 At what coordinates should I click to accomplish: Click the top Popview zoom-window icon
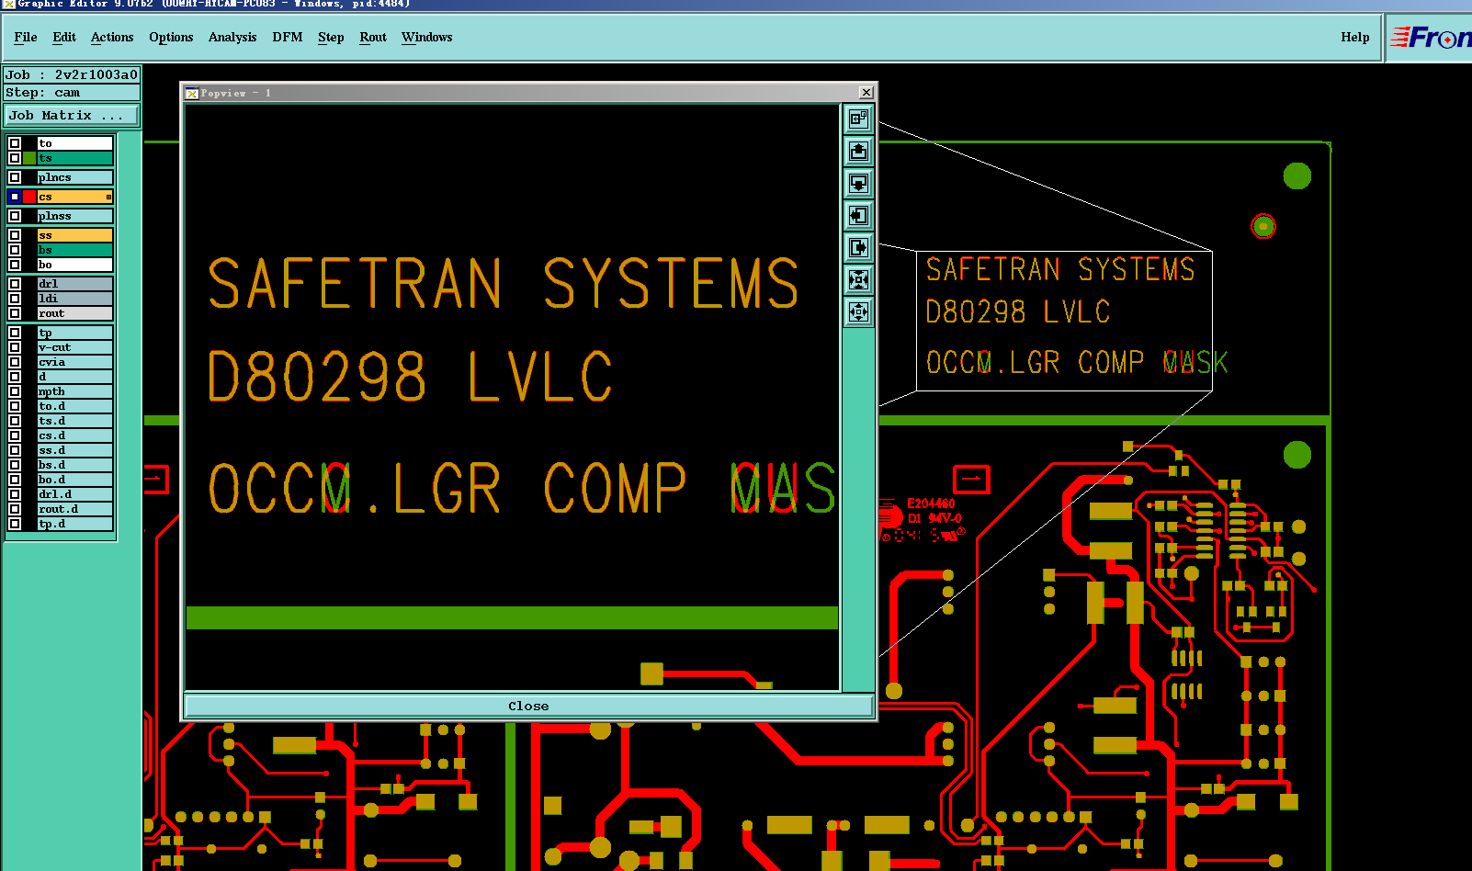[858, 119]
